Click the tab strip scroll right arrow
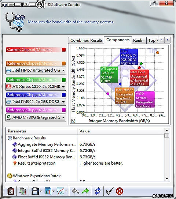The width and height of the screenshot is (176, 199). (x=168, y=40)
